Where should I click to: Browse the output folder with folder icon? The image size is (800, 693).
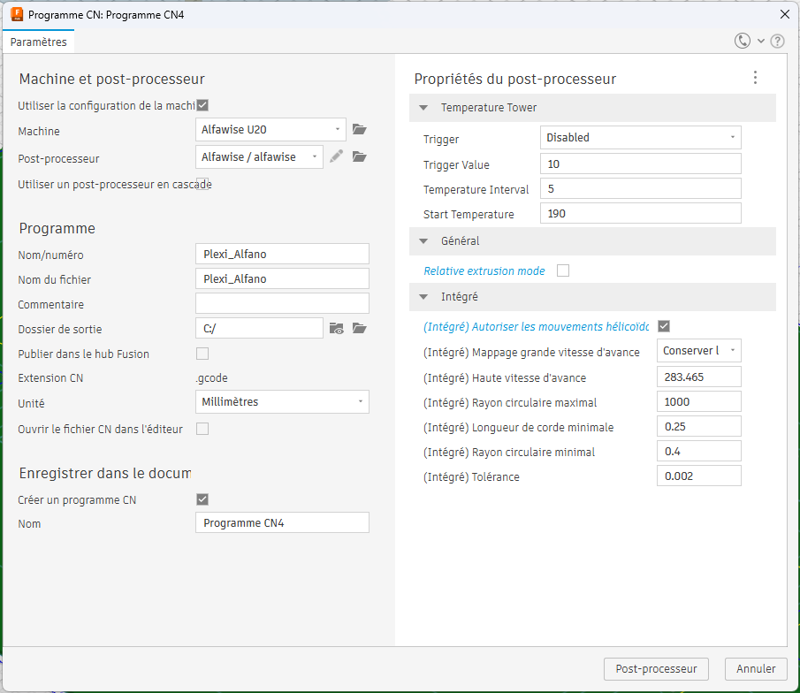[x=359, y=329]
